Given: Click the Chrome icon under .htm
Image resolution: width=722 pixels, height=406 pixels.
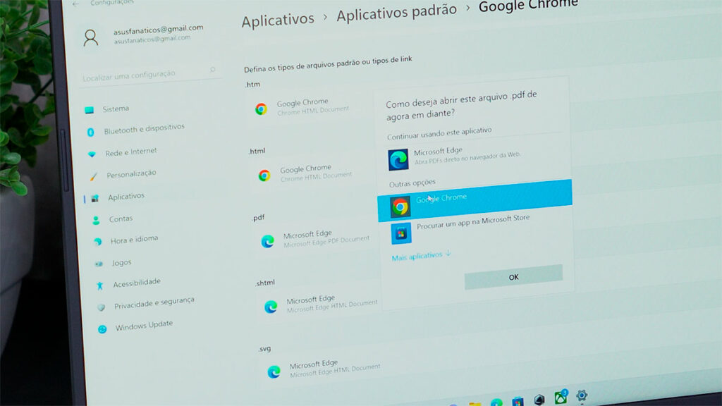Looking at the screenshot, I should tap(261, 109).
